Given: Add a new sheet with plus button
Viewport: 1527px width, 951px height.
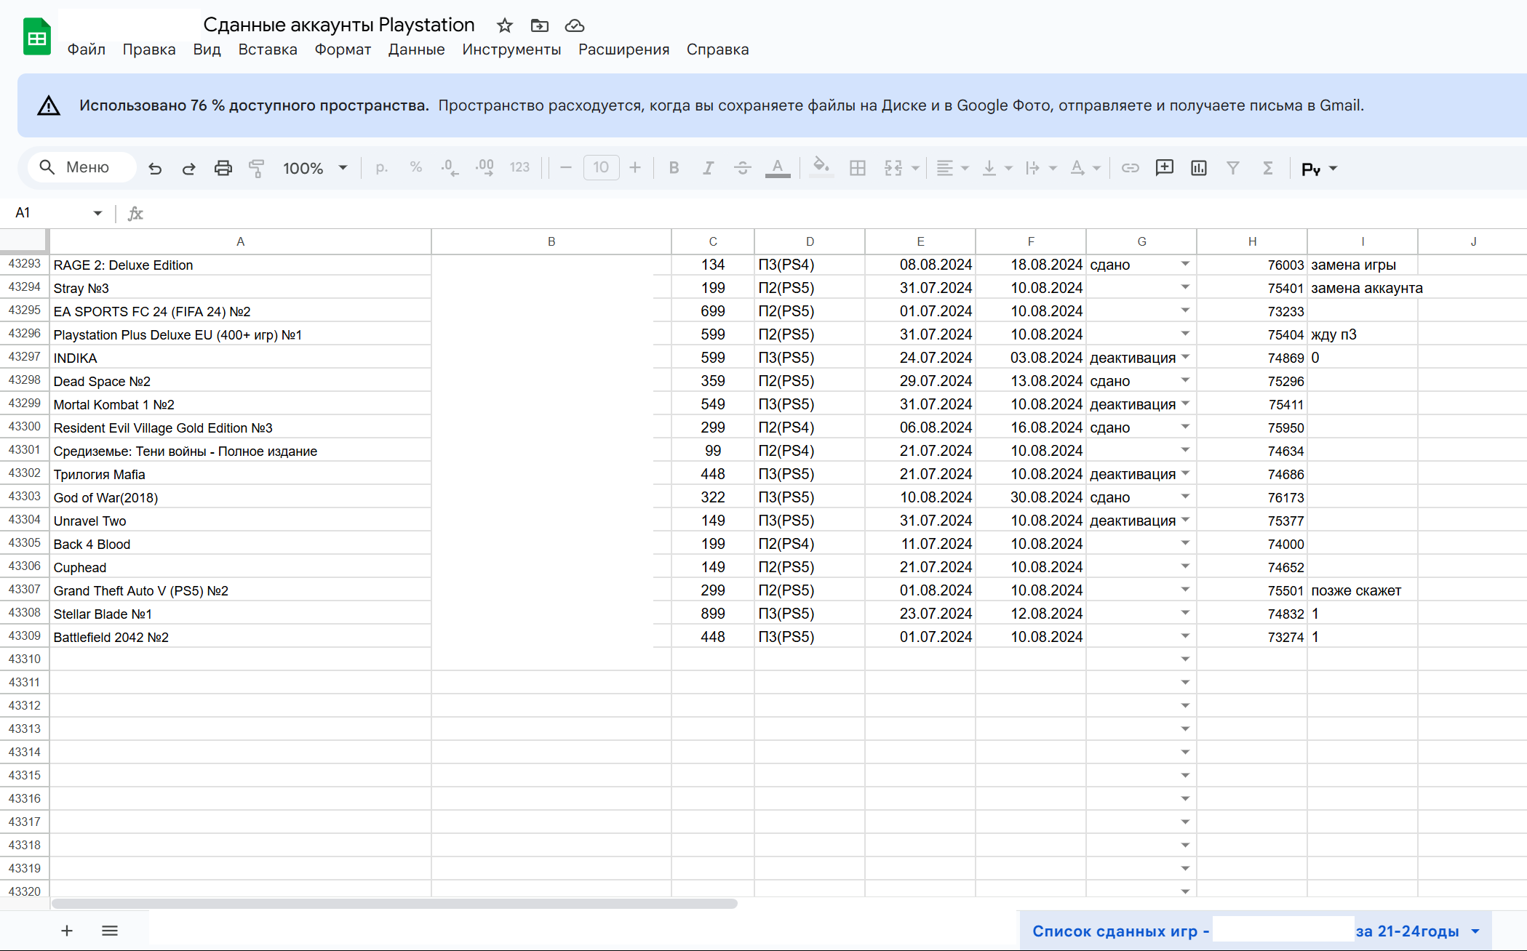Looking at the screenshot, I should (x=67, y=931).
